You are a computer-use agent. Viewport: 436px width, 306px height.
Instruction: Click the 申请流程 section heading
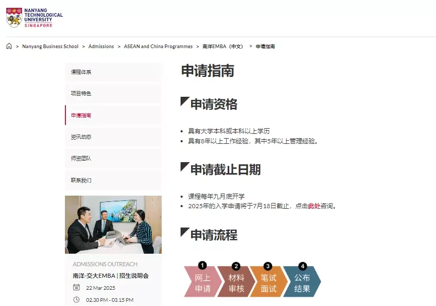pyautogui.click(x=214, y=235)
